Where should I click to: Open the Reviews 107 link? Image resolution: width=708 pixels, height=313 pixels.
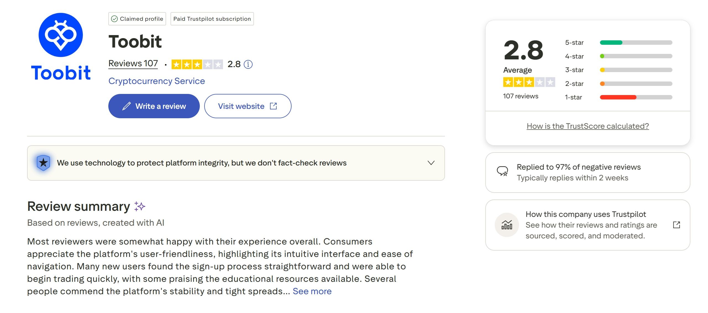click(133, 64)
